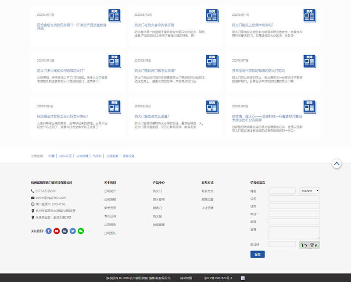The width and height of the screenshot is (351, 282).
Task: Click the admin@hzjd-tech.com email address
Action: point(51,198)
